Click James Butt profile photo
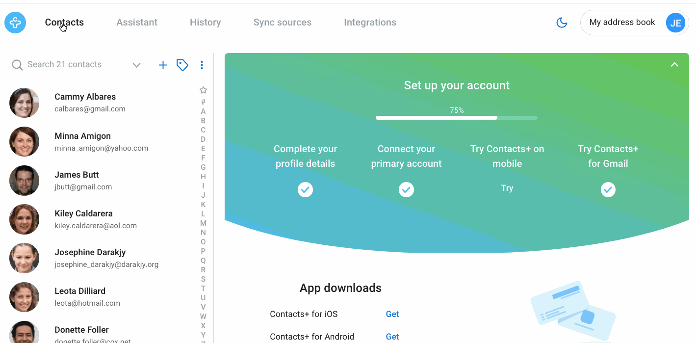Screen dimensions: 696x343 coord(24,180)
